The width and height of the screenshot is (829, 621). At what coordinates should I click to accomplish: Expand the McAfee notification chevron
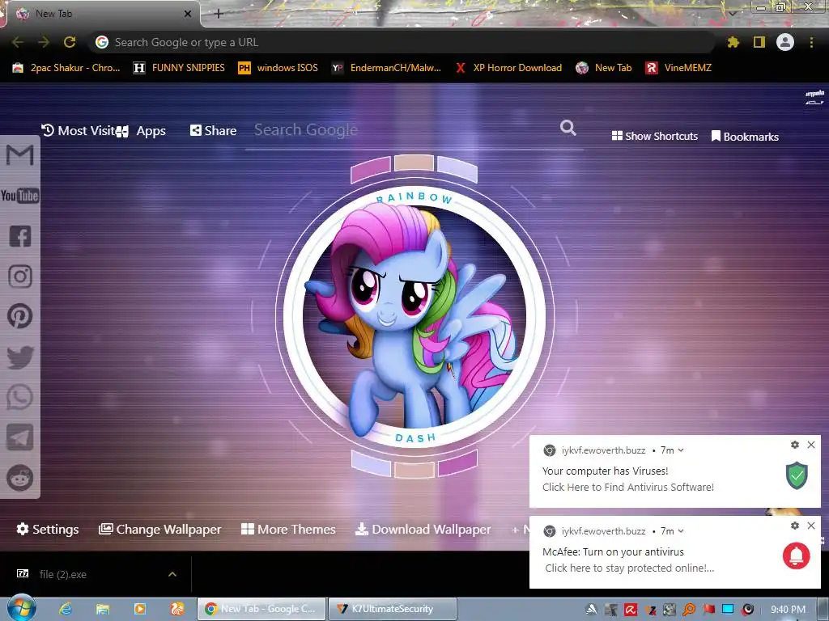pos(681,531)
